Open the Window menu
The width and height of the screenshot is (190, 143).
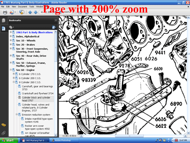coord(40,7)
